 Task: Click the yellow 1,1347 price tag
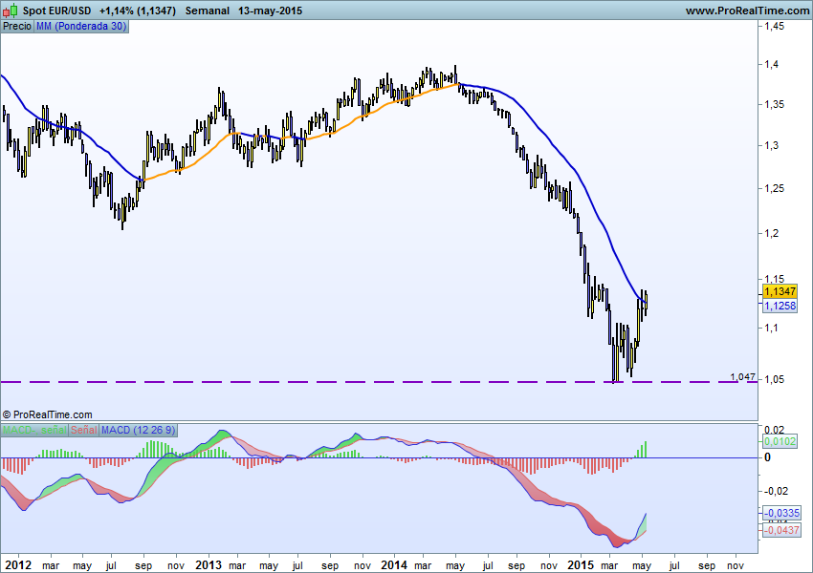coord(780,290)
